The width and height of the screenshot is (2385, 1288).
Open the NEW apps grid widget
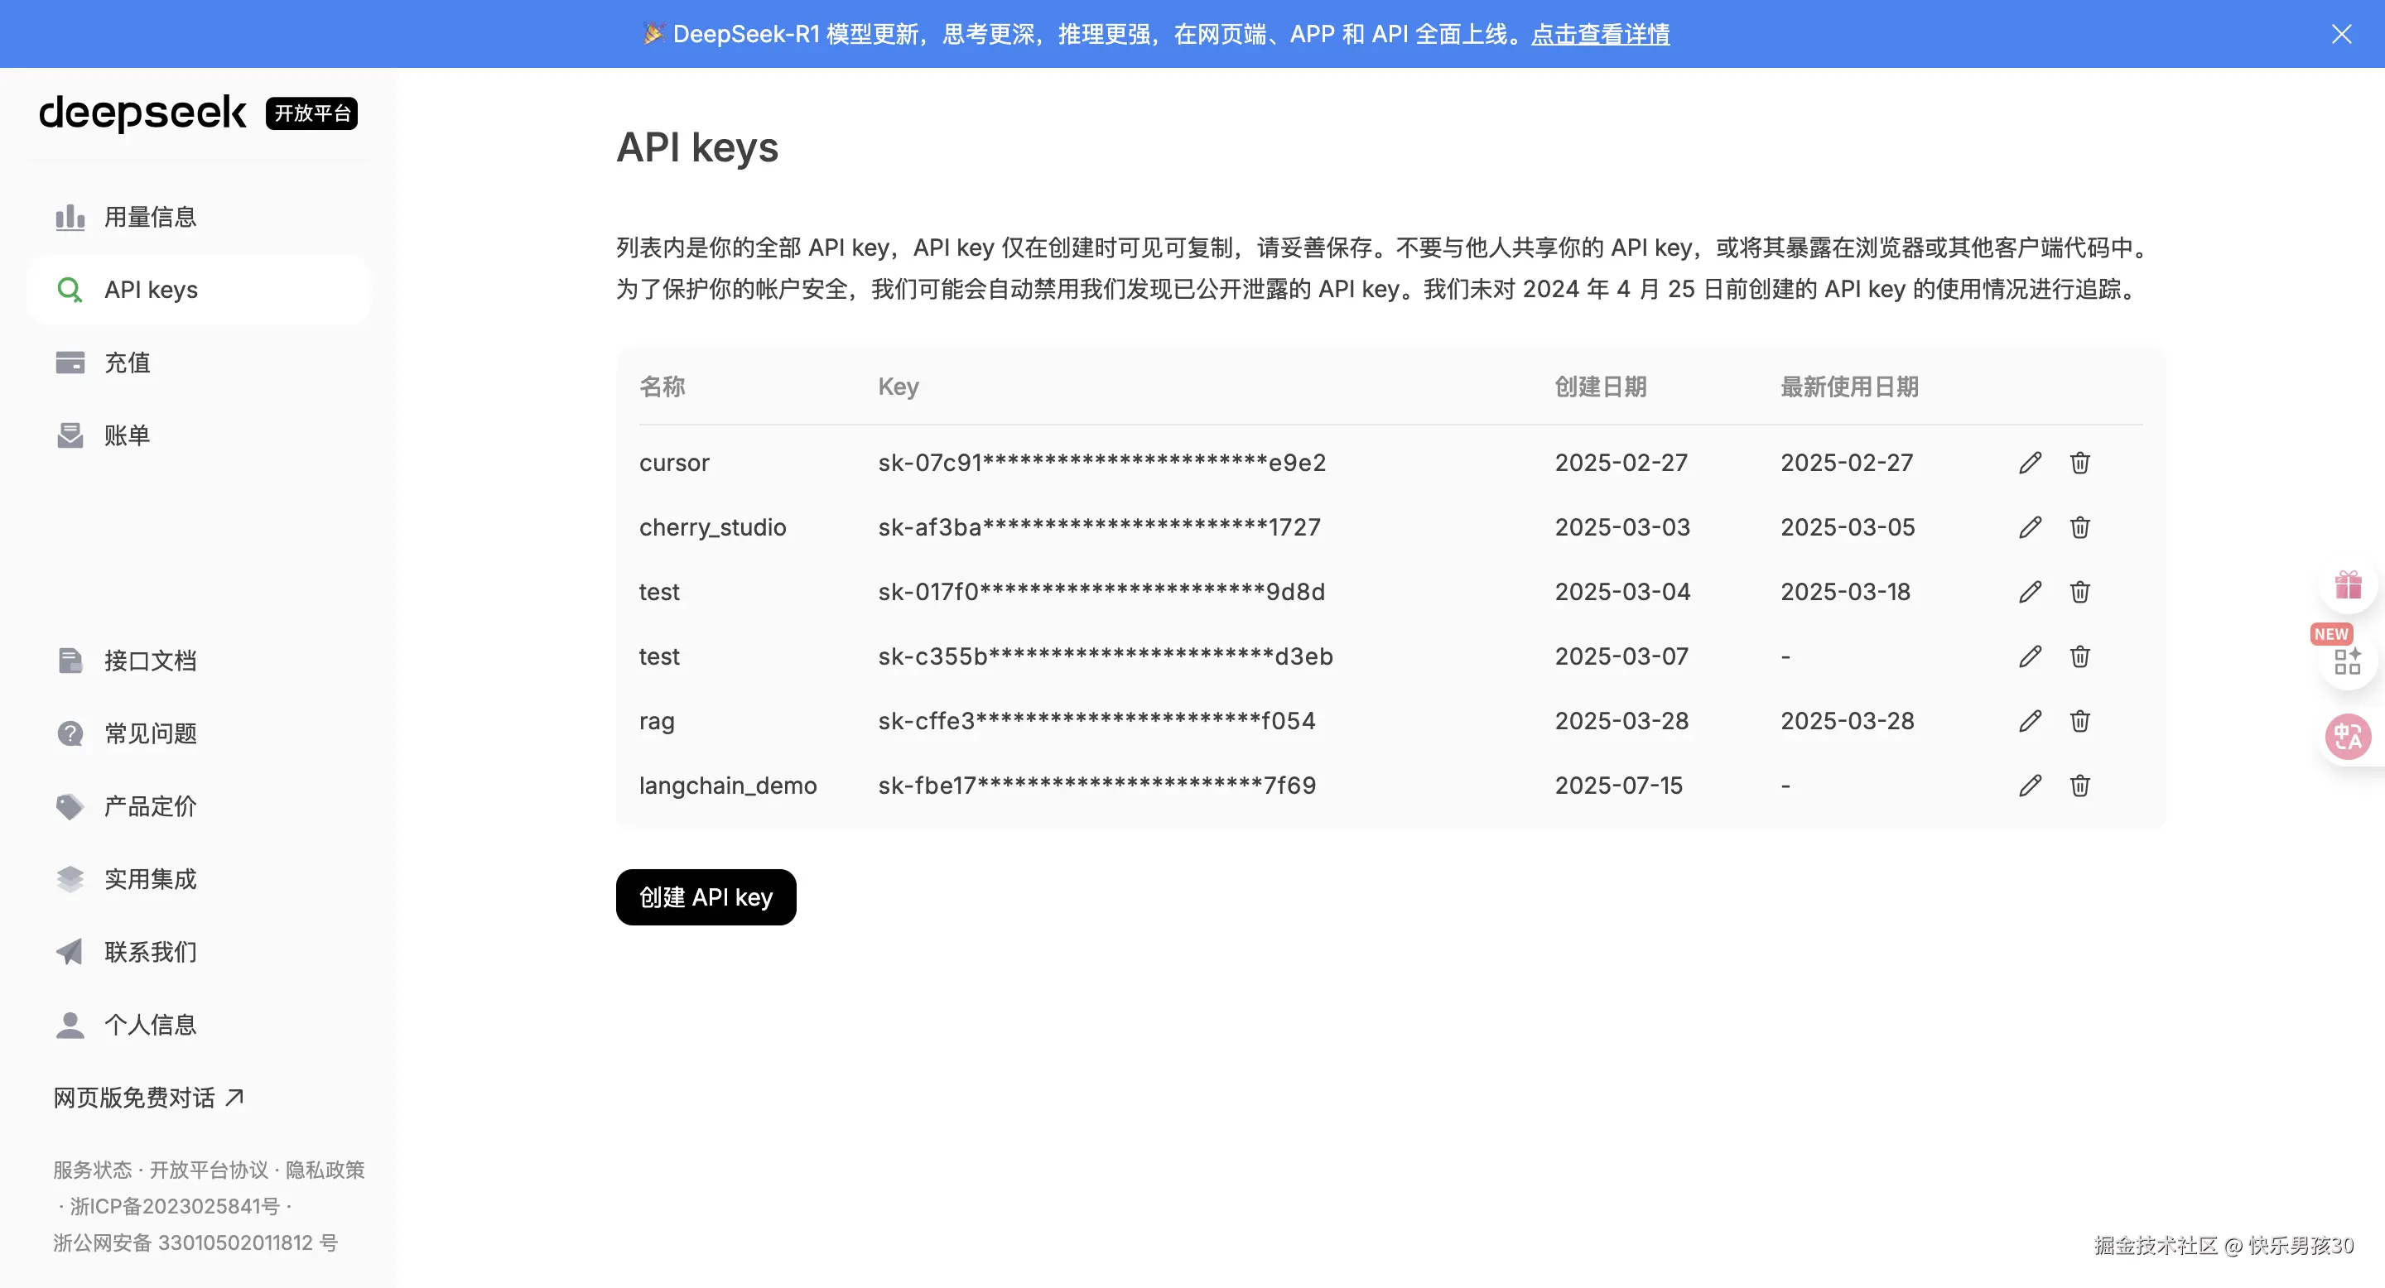[2347, 661]
